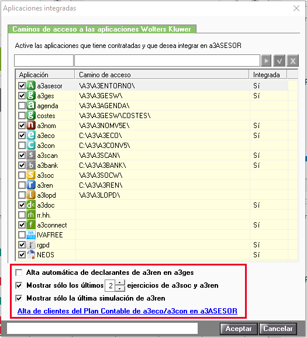Viewport: 307px width, 338px height.
Task: Select Caminos de acceso a las aplicaciones tab
Action: click(102, 29)
